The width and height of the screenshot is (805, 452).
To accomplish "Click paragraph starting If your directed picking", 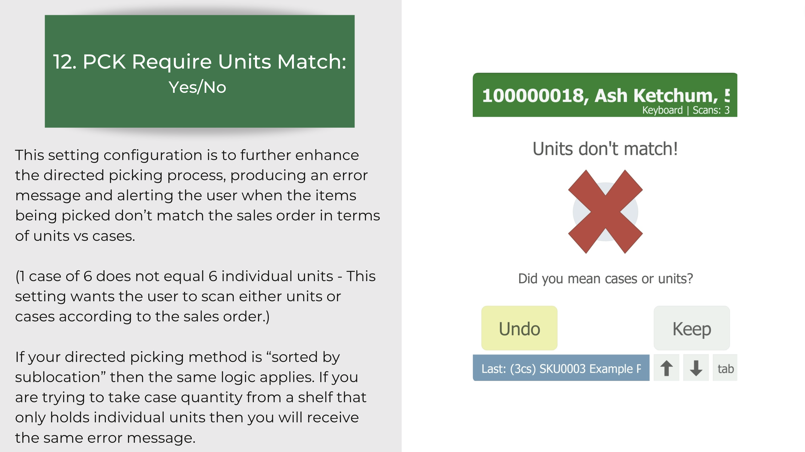I will point(191,397).
